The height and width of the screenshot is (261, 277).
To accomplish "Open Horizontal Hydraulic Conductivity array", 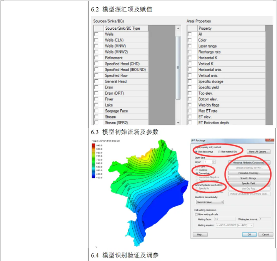I will coord(249,162).
